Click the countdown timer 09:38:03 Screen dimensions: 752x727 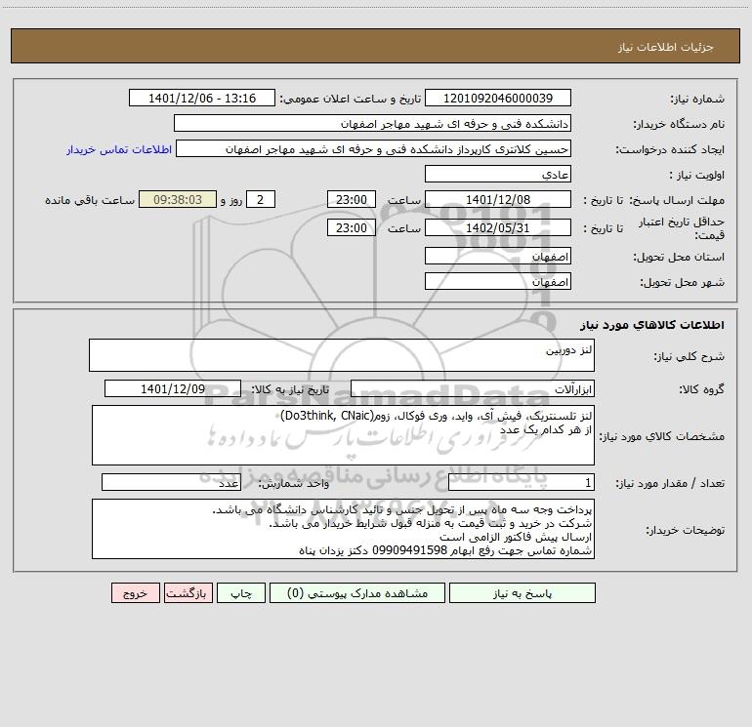178,199
